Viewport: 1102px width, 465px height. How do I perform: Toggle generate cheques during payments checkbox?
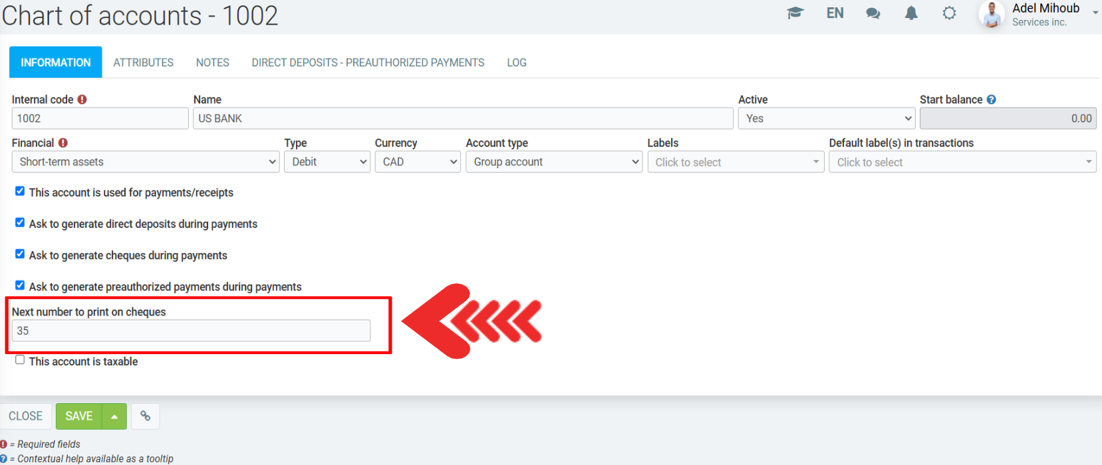click(20, 254)
